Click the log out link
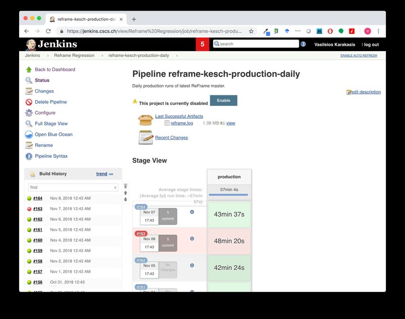The image size is (405, 319). point(372,44)
